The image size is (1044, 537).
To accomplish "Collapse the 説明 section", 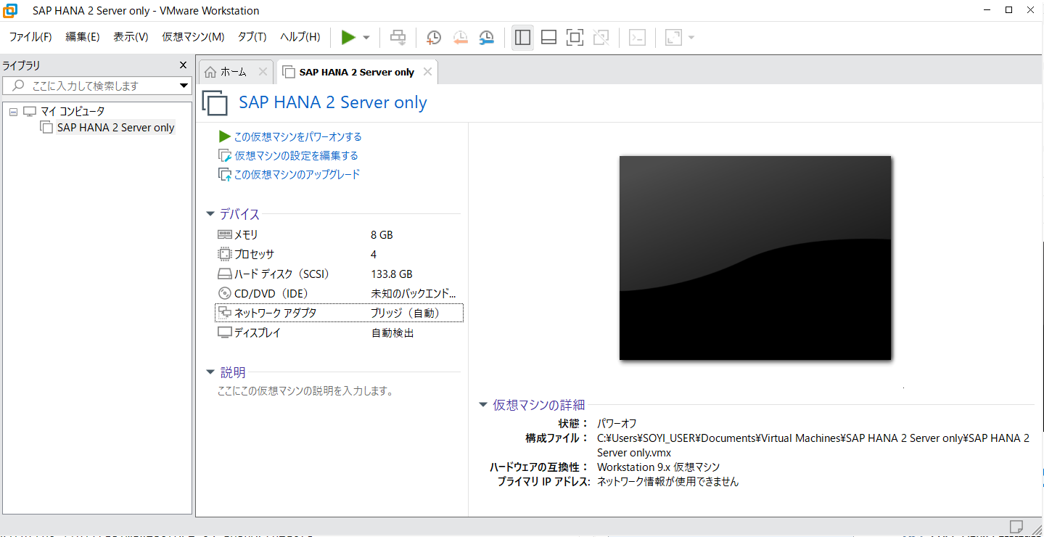I will tap(210, 372).
